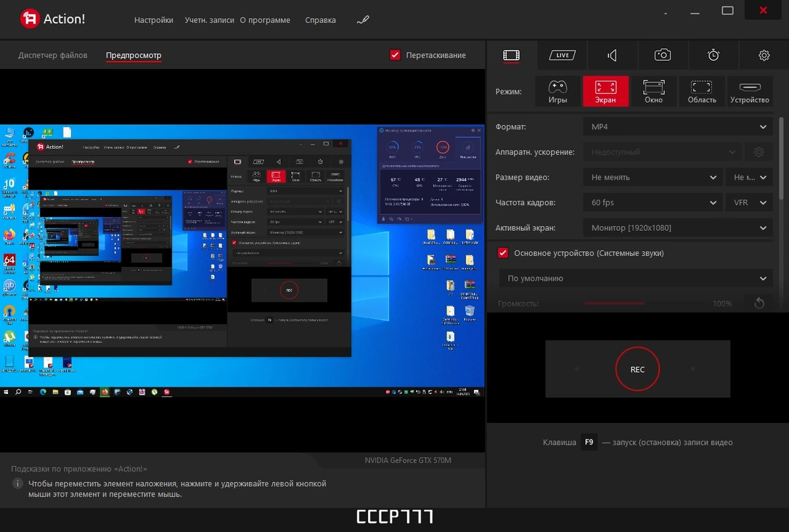The height and width of the screenshot is (532, 789).
Task: Open the 60 fps frame rate dropdown
Action: pos(653,203)
